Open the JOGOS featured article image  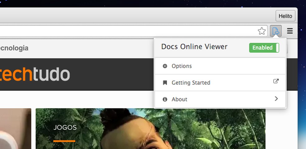(151, 129)
